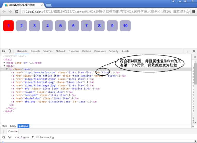197x143 pixels.
Task: Activate the inspect element picker icon
Action: [4, 51]
